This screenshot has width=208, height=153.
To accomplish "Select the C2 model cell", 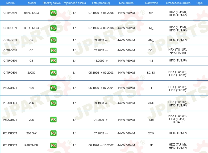I will tap(31, 40).
